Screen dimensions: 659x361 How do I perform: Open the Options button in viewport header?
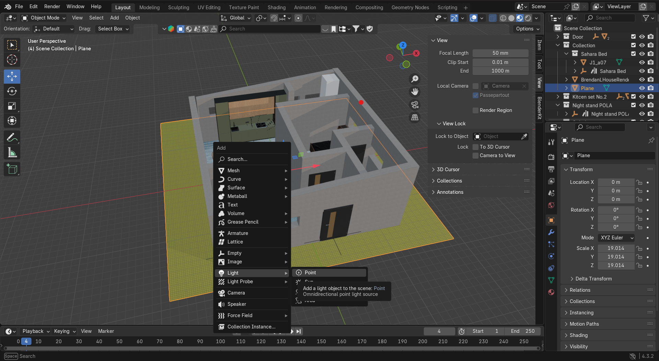click(527, 29)
